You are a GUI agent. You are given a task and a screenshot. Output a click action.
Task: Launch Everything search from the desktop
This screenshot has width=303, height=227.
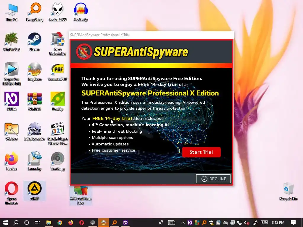click(x=34, y=12)
